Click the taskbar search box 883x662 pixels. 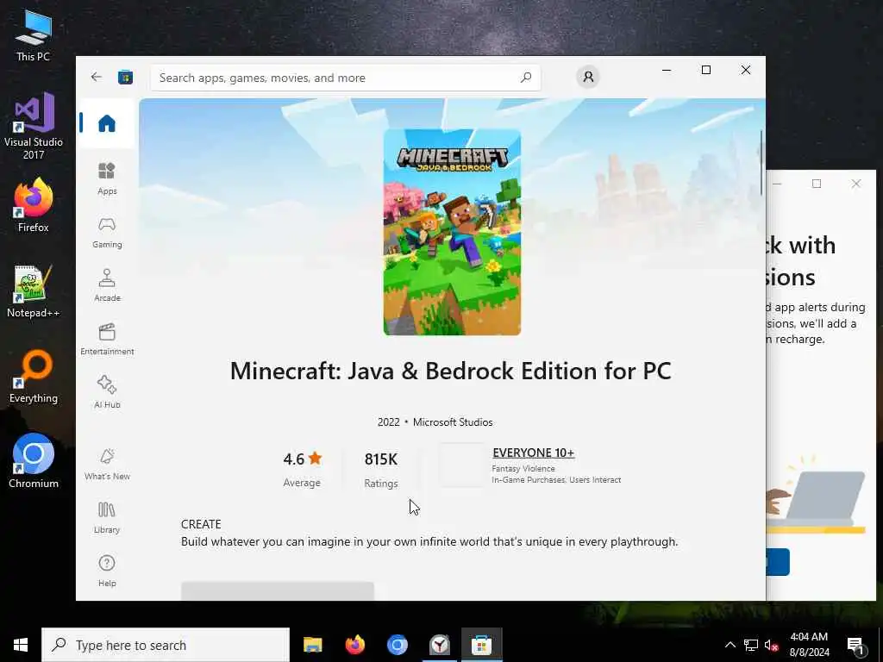tap(166, 645)
